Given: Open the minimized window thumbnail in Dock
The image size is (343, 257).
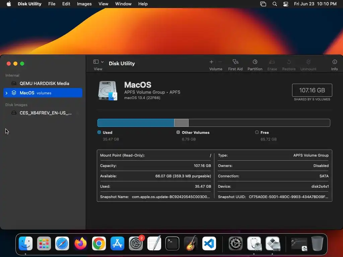Looking at the screenshot, I should [299, 244].
